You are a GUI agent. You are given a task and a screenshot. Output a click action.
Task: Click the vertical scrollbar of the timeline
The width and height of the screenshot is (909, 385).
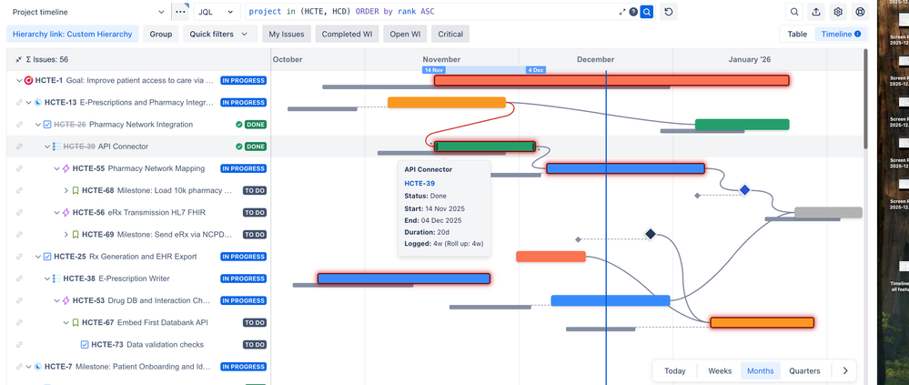coord(865,98)
